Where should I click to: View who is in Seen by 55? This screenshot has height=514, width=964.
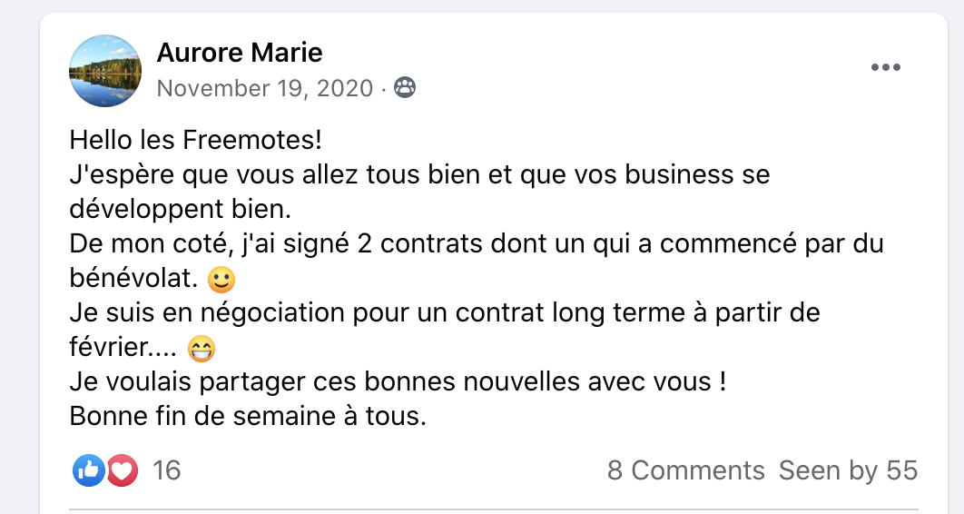(848, 470)
